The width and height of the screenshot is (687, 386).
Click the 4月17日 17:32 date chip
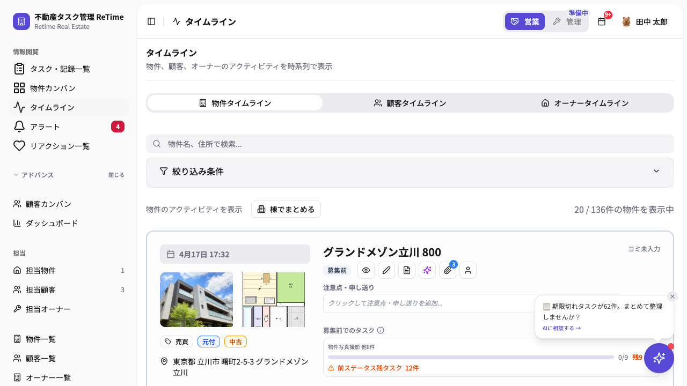point(235,254)
